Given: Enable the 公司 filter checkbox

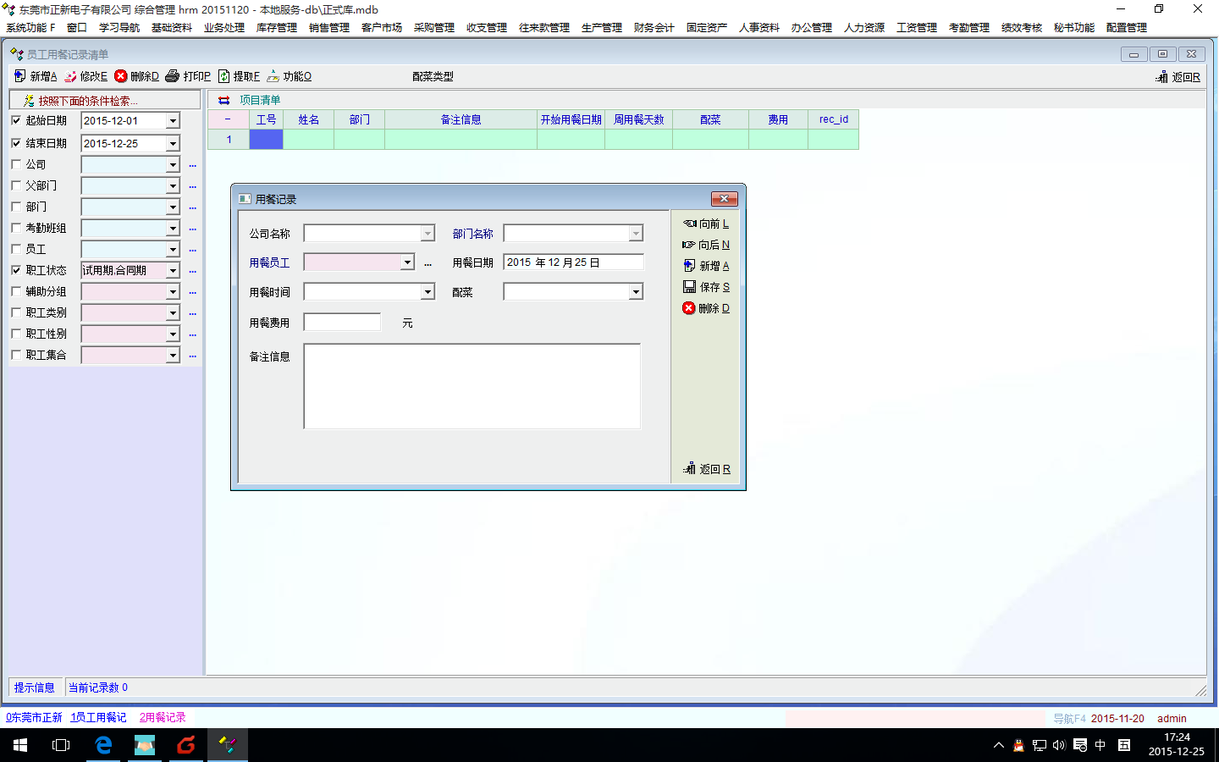Looking at the screenshot, I should click(x=16, y=164).
